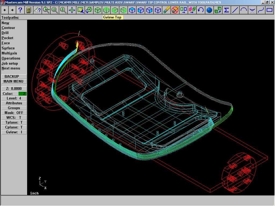Viewport: 275px width, 206px height.
Task: Click the magnifier with clock hands zoom icon
Action: (46, 10)
